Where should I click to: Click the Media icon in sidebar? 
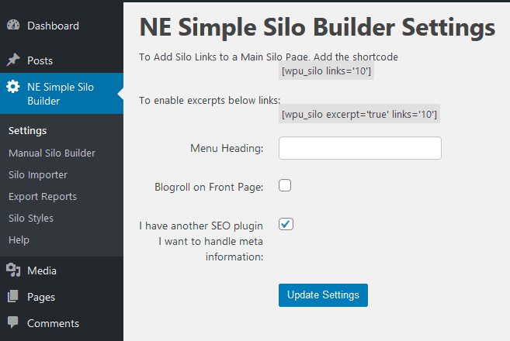tap(13, 270)
